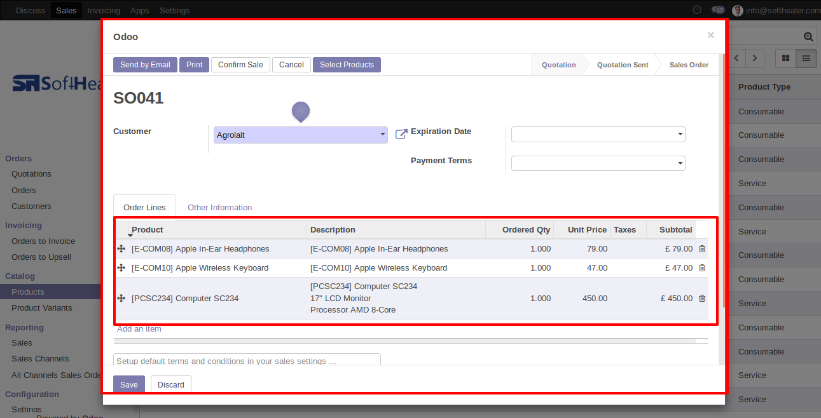Screen dimensions: 821x418
Task: Open the Settings menu in top bar
Action: [x=175, y=10]
